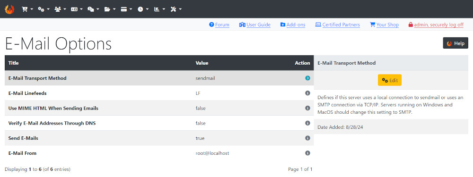Click the info icon for E-Mail From

307,153
